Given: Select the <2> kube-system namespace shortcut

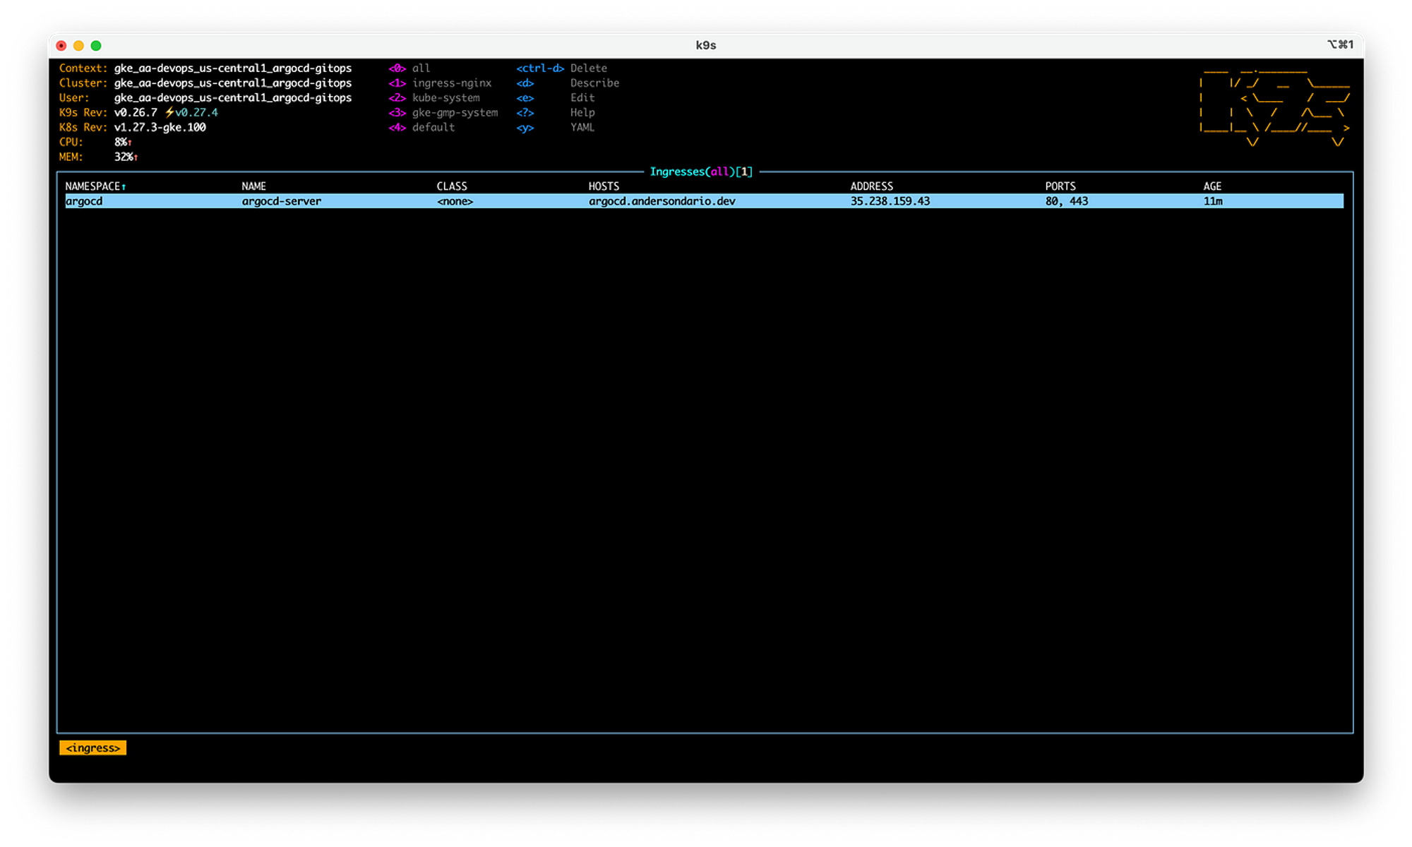Looking at the screenshot, I should (433, 98).
